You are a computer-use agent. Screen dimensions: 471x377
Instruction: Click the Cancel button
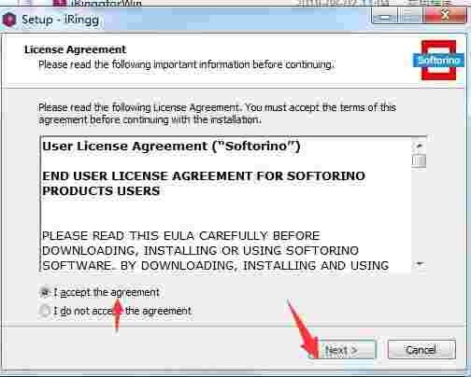pos(421,350)
